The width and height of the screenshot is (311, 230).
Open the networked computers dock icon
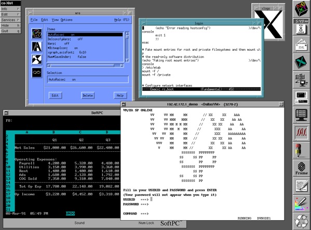pyautogui.click(x=301, y=80)
